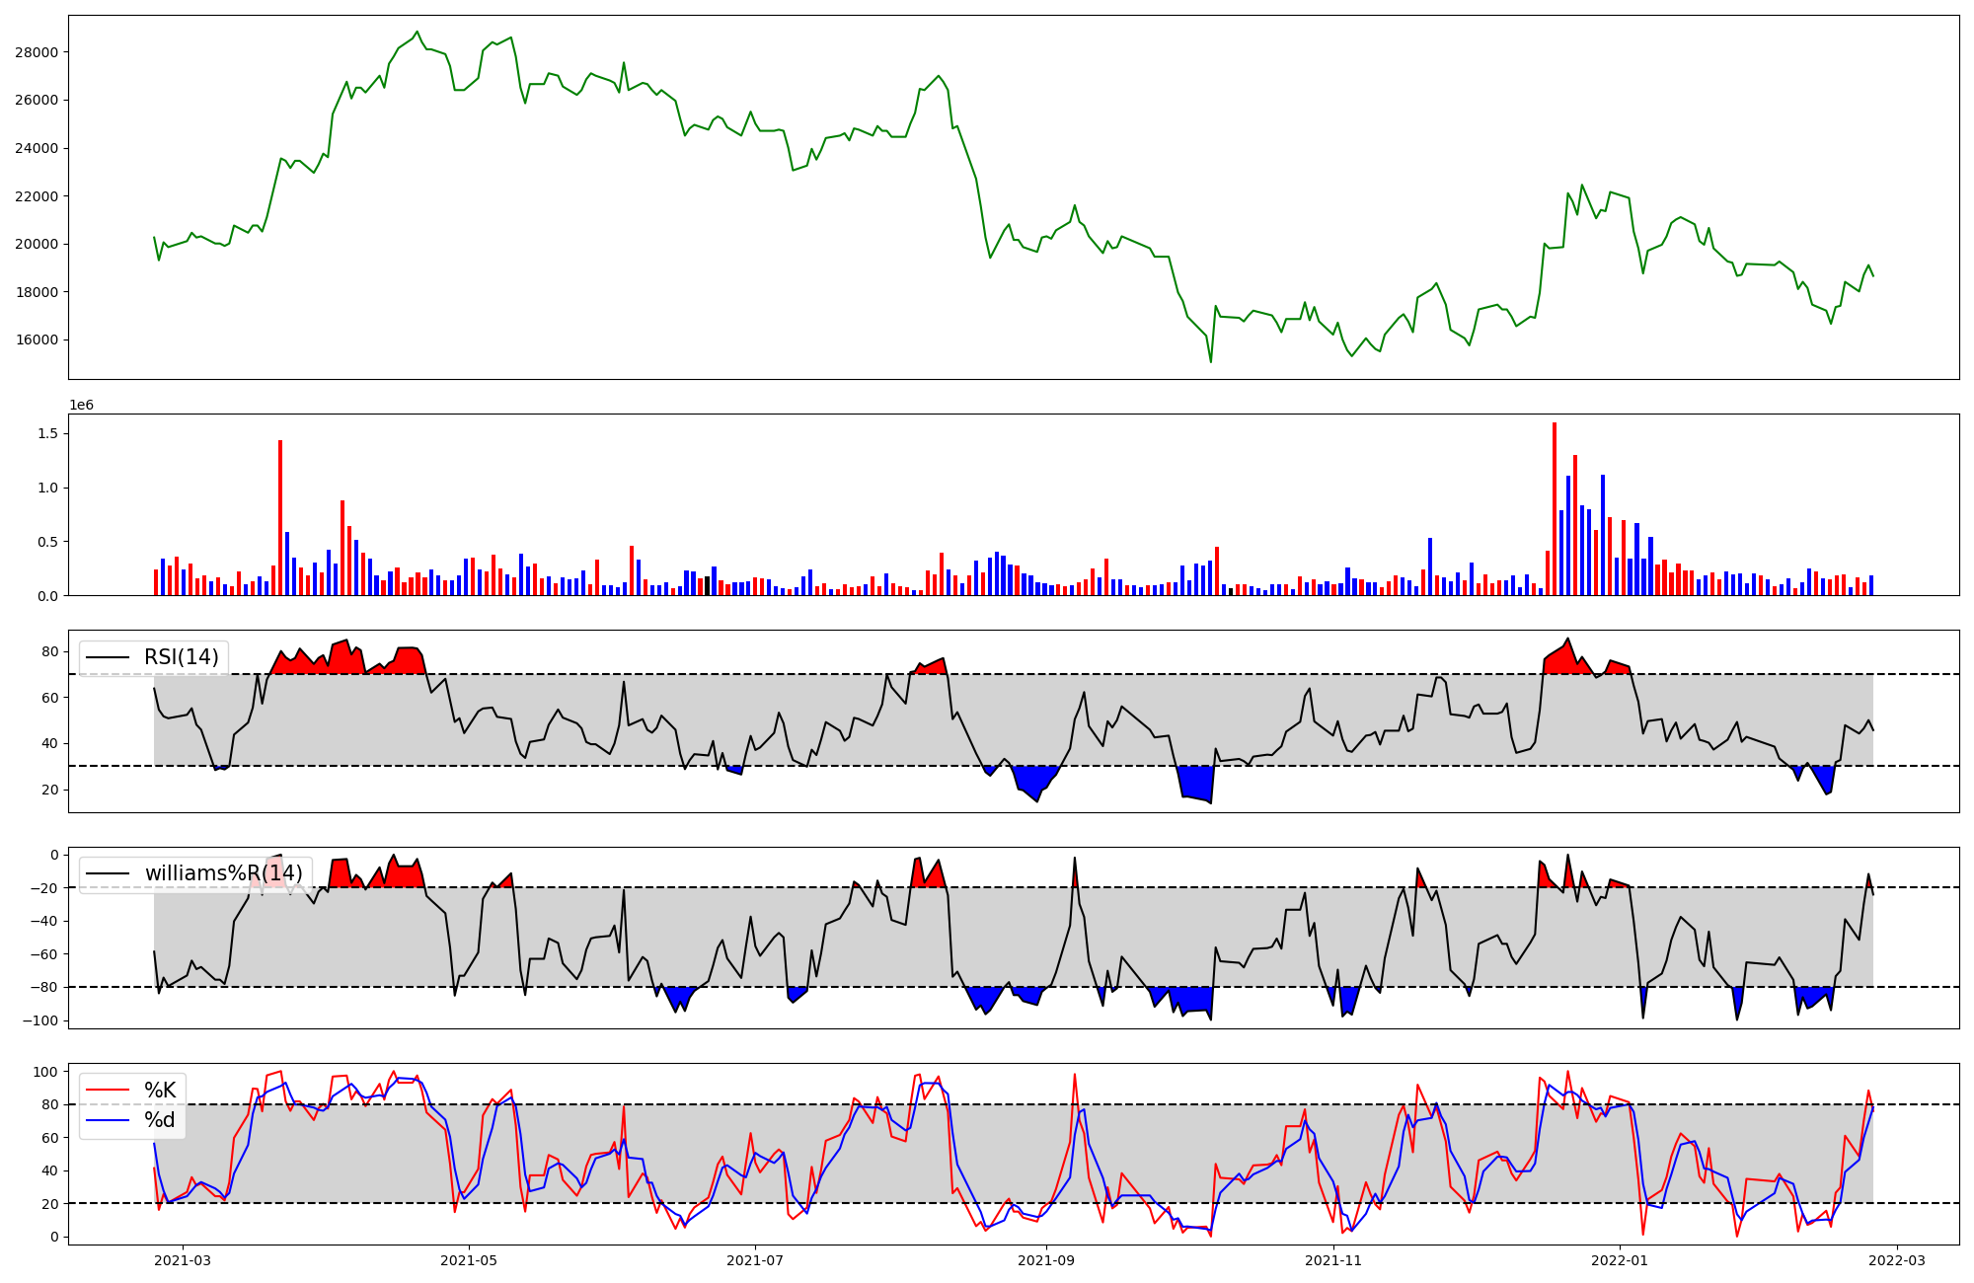The width and height of the screenshot is (1974, 1283).
Task: Click the 1.5 volume axis tick label
Action: pos(48,433)
